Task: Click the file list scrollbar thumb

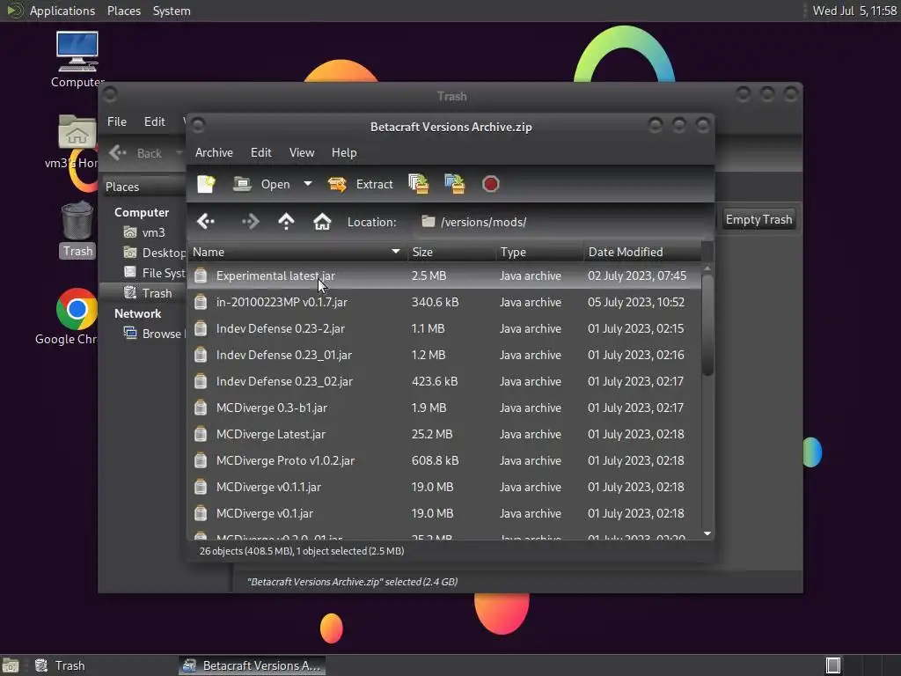Action: [x=707, y=326]
